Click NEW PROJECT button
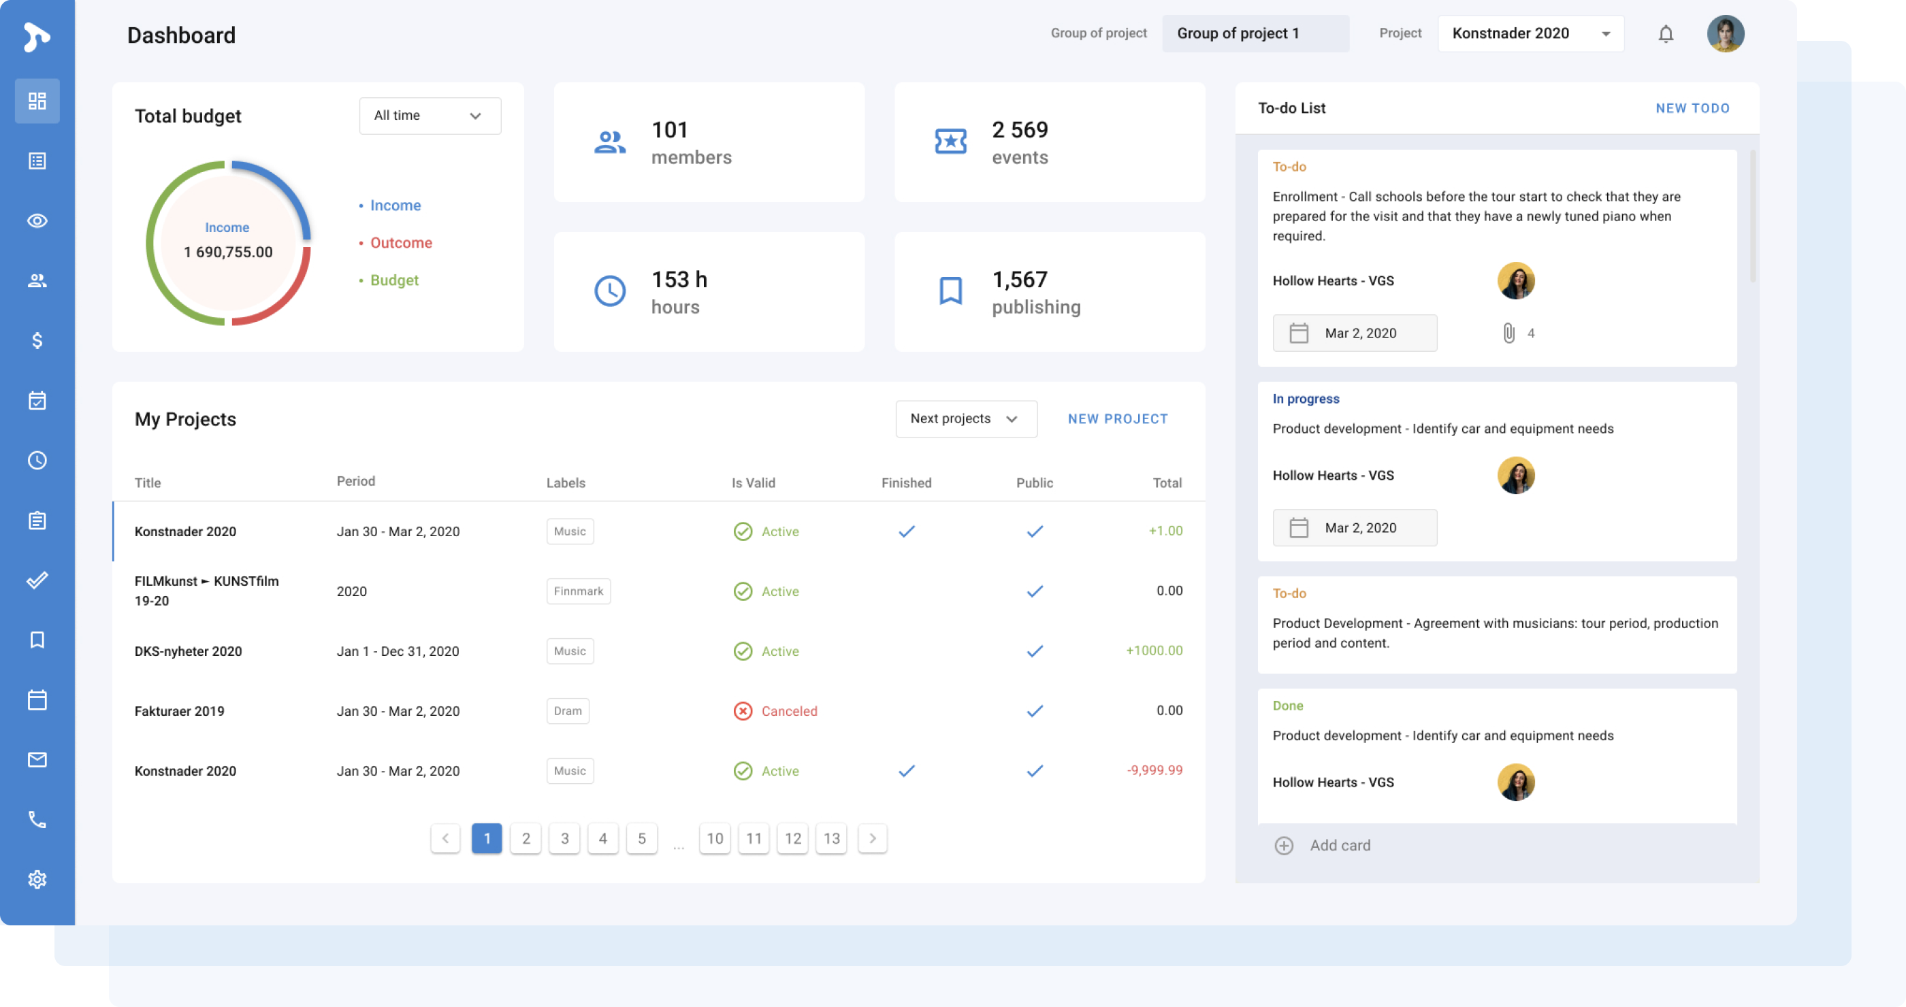Image resolution: width=1906 pixels, height=1007 pixels. coord(1117,418)
